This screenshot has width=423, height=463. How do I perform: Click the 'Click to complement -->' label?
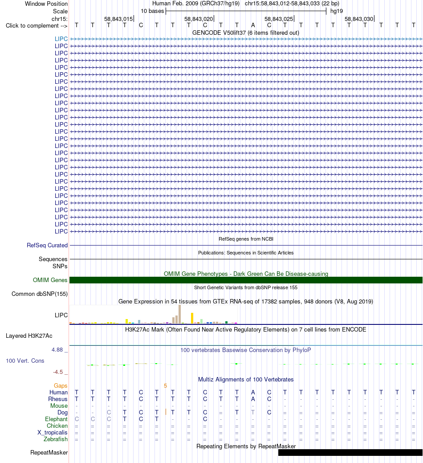pos(37,26)
